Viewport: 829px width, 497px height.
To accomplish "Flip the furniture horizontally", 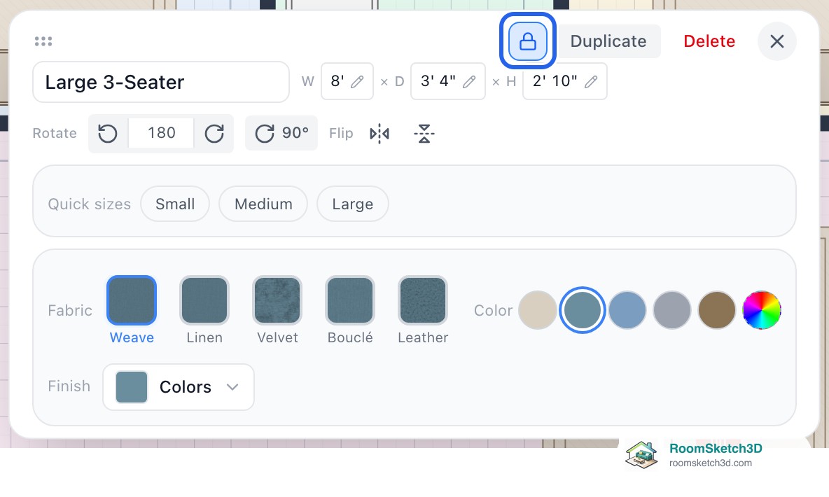I will coord(379,134).
